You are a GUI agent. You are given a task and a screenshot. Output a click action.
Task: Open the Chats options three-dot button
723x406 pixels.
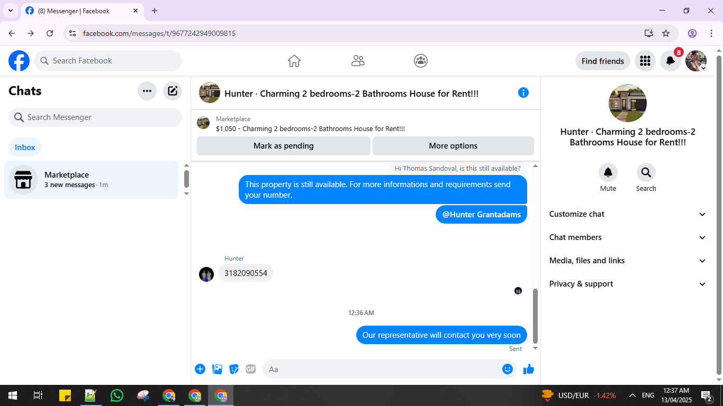point(147,91)
